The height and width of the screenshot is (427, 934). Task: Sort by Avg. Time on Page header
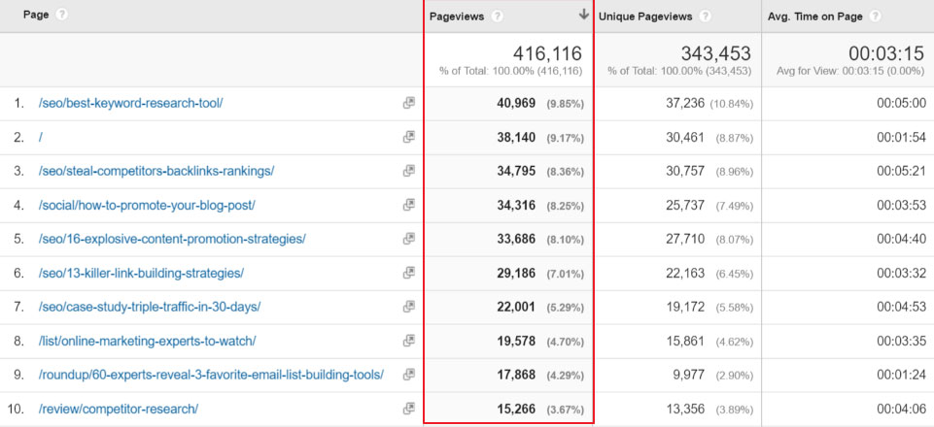(814, 16)
